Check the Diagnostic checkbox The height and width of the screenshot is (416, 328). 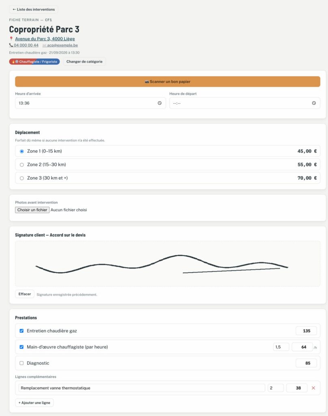(21, 363)
